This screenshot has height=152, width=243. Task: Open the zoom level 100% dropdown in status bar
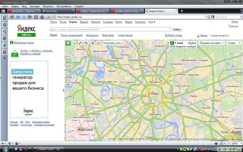pos(241,143)
